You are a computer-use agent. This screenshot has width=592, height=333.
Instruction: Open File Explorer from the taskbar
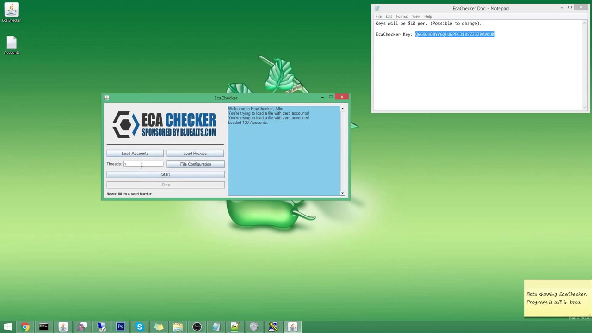coord(178,327)
